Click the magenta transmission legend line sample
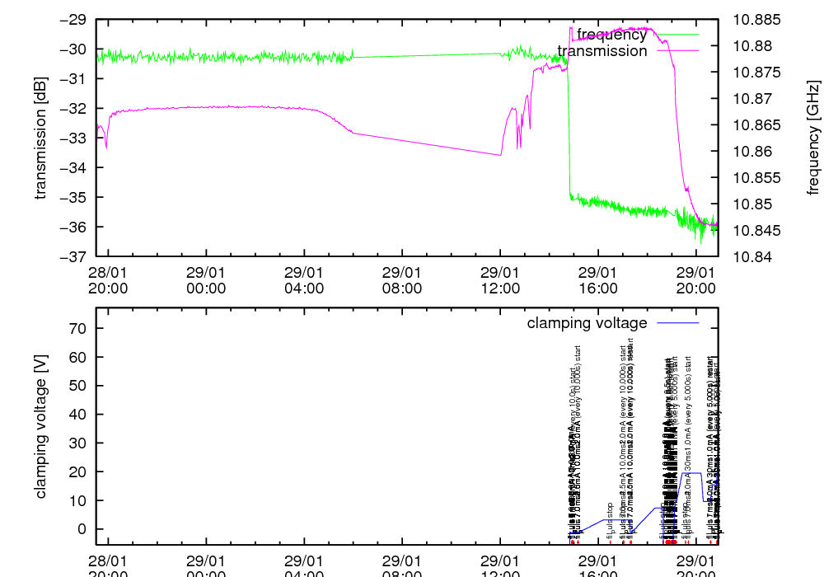 [x=675, y=51]
